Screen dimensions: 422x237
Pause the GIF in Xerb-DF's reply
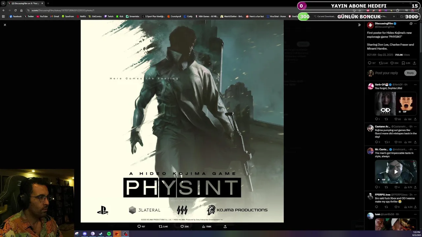400,112
